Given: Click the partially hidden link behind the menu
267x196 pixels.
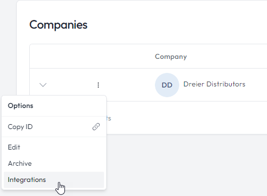Looking at the screenshot, I should (x=109, y=118).
